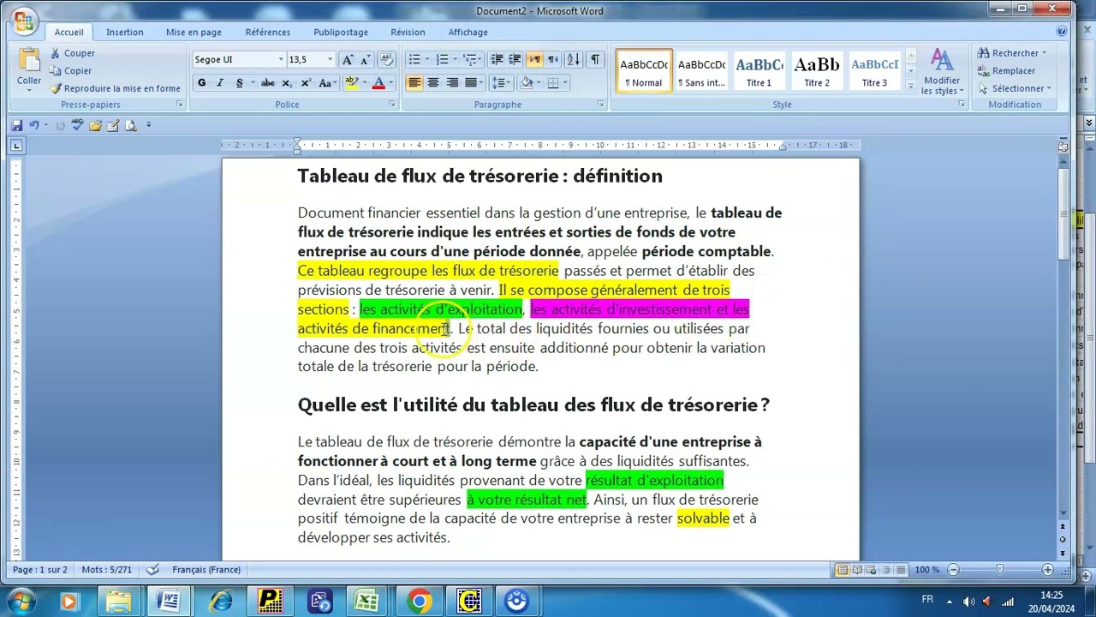Click the zoom slider handle
This screenshot has height=617, width=1096.
[x=1000, y=570]
